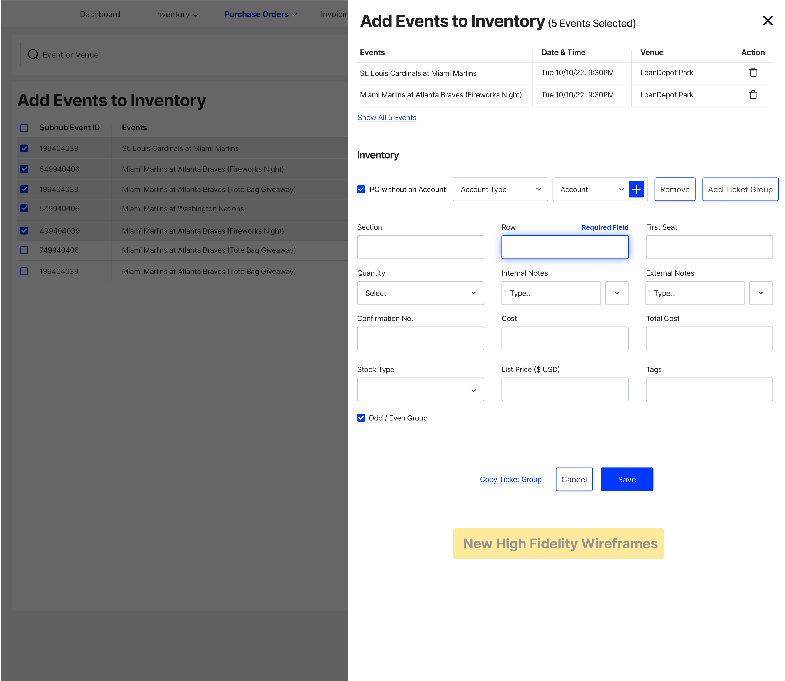The image size is (785, 681).
Task: Close the Add Events panel with X
Action: click(x=768, y=21)
